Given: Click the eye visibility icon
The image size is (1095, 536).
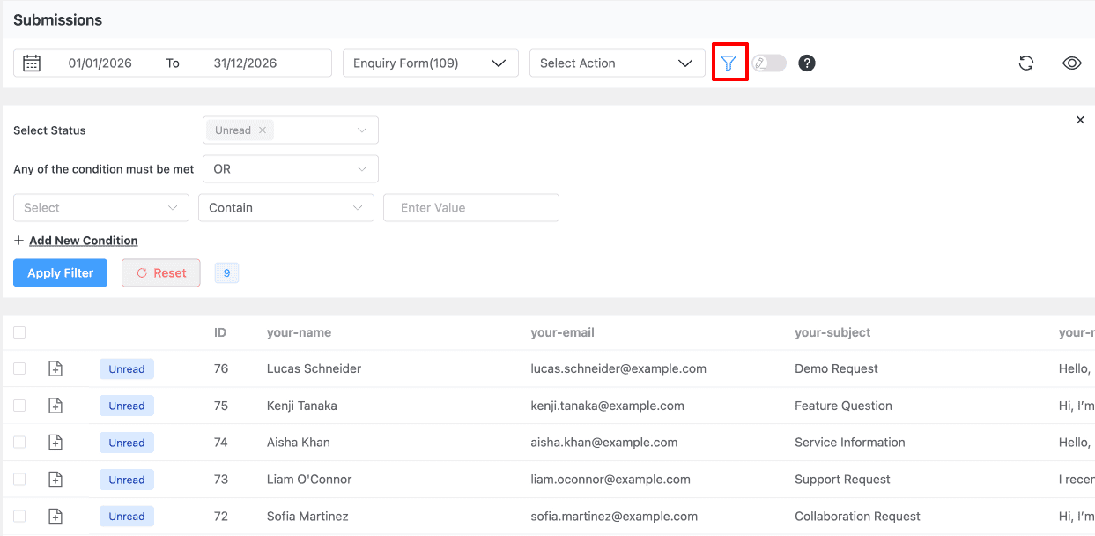Looking at the screenshot, I should click(1072, 63).
